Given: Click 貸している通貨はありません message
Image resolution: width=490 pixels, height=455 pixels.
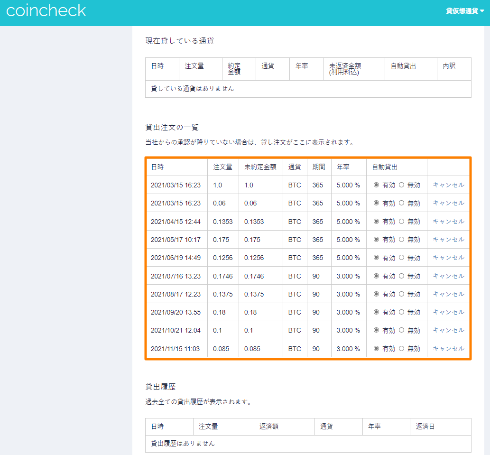Looking at the screenshot, I should tap(192, 88).
